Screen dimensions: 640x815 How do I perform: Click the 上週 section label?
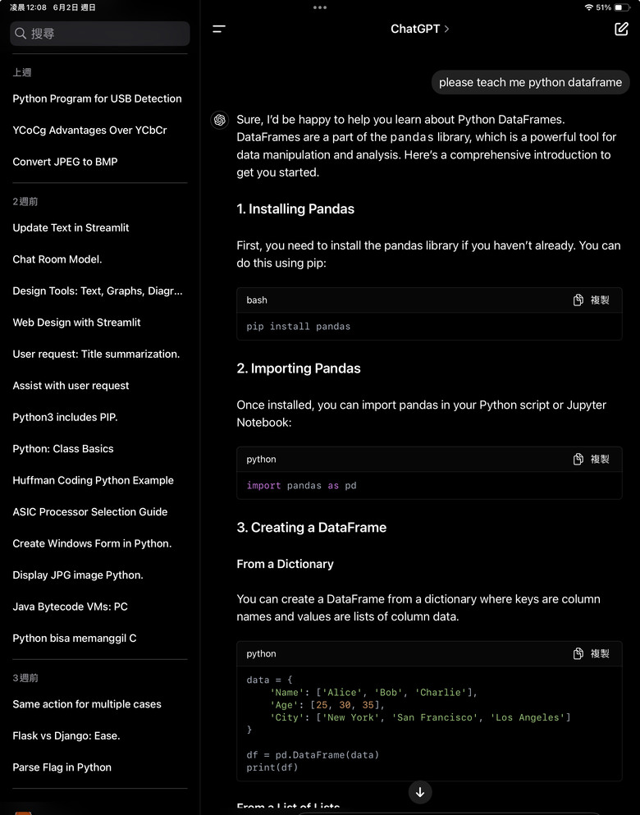coord(22,72)
